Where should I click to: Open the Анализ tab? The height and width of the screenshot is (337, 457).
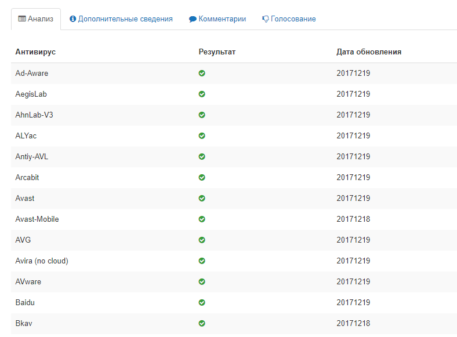pos(36,19)
